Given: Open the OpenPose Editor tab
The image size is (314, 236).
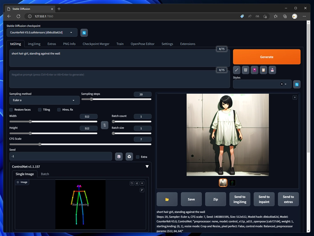Looking at the screenshot, I should click(142, 44).
